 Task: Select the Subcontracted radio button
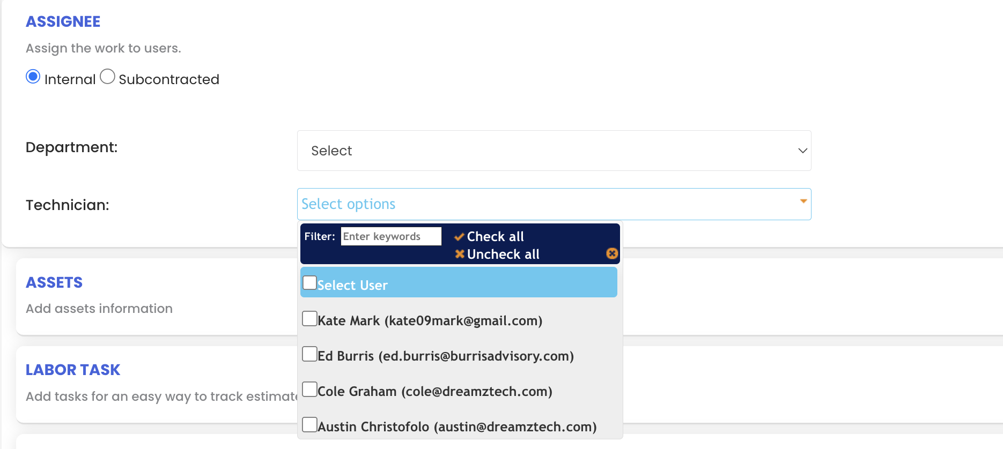click(107, 77)
